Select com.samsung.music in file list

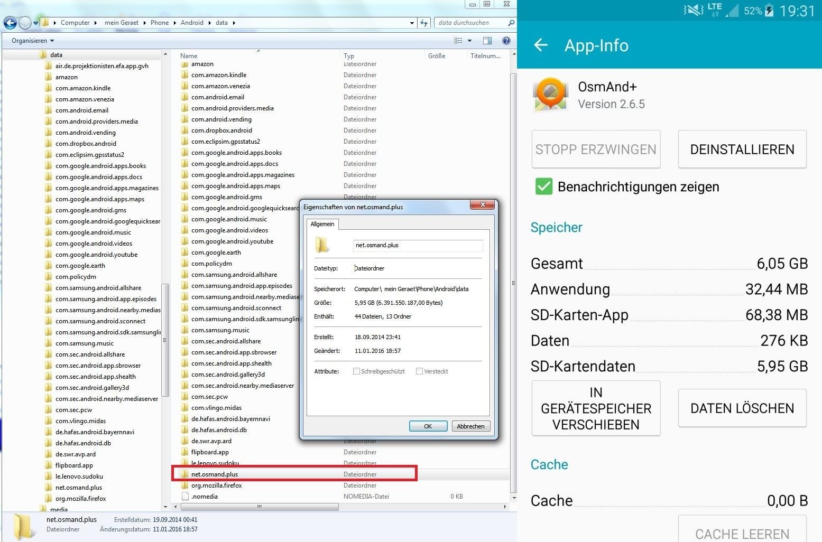click(x=220, y=330)
